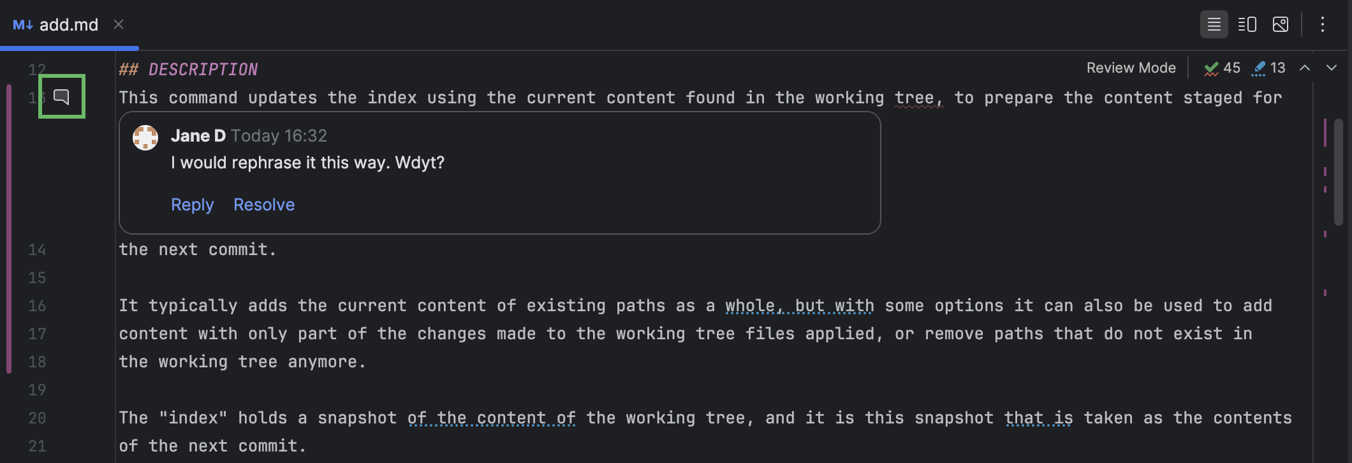Switch to preview-only view mode
The image size is (1352, 463).
coord(1281,24)
